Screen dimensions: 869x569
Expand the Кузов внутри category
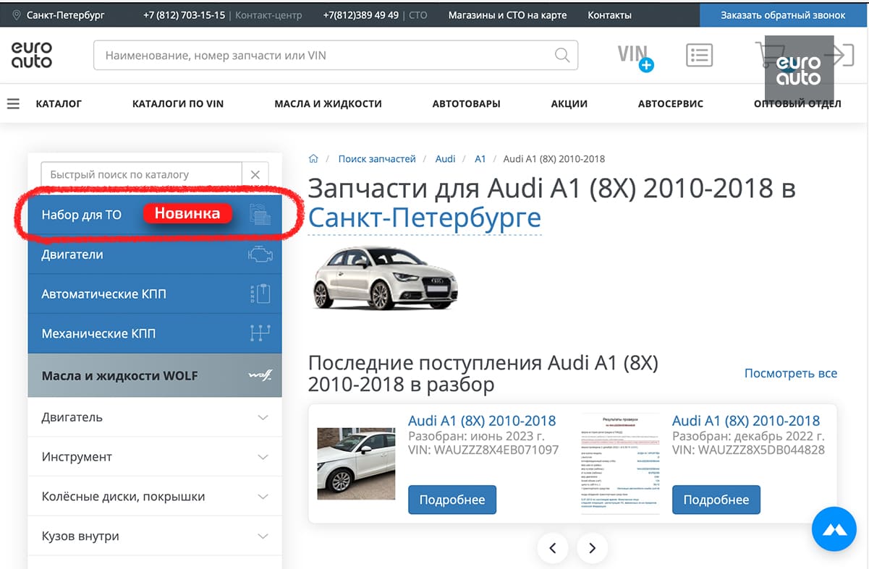pyautogui.click(x=155, y=536)
